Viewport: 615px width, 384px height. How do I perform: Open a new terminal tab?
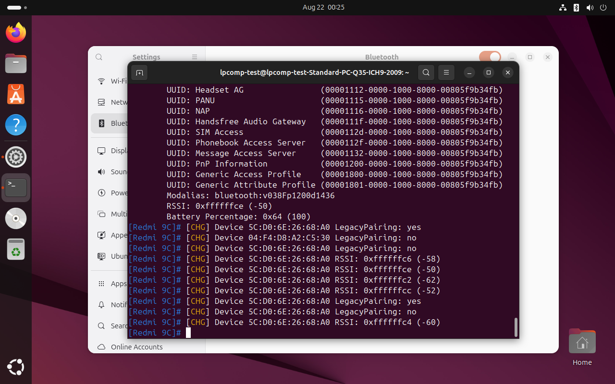[139, 72]
